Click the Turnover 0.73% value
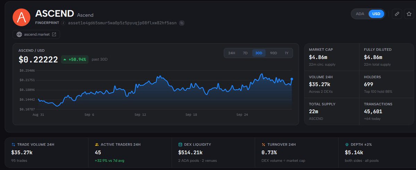The image size is (416, 170). click(269, 153)
